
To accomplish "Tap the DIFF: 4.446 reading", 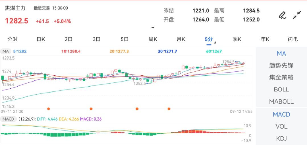I will tap(47, 119).
